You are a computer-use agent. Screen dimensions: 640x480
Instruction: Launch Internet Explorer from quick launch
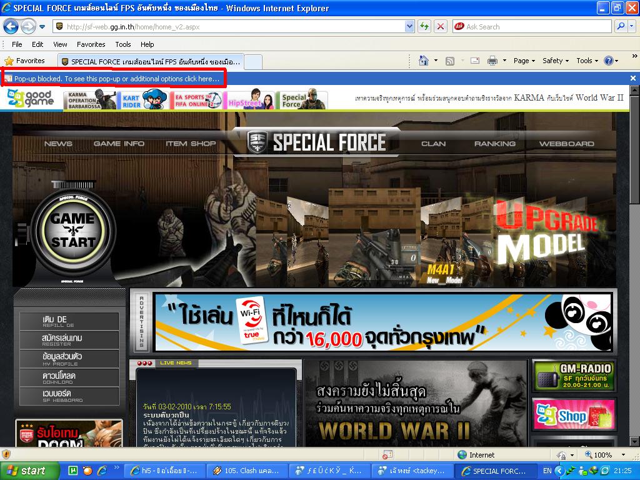pos(102,471)
